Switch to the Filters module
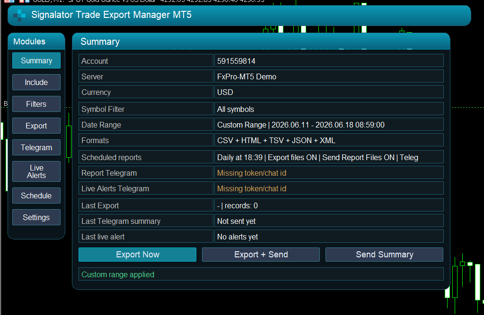484x315 pixels. click(36, 104)
